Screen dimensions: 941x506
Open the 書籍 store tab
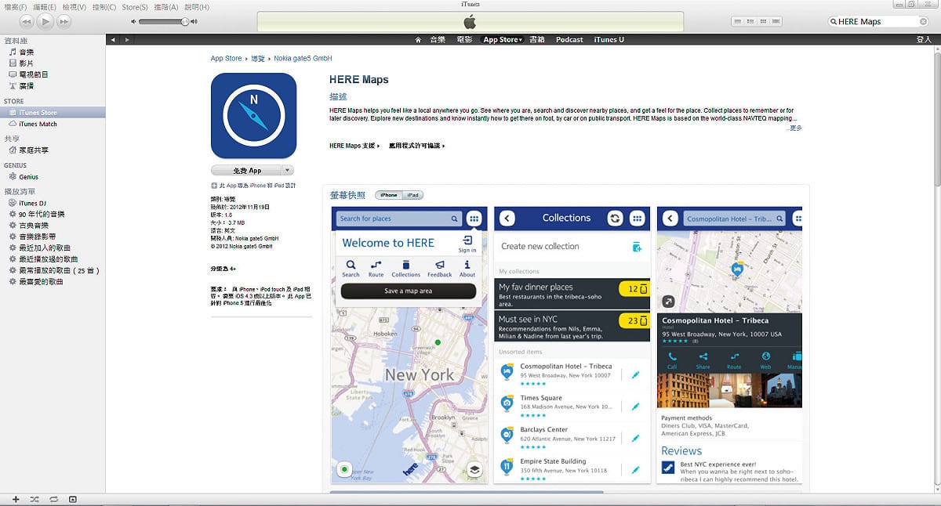(537, 39)
